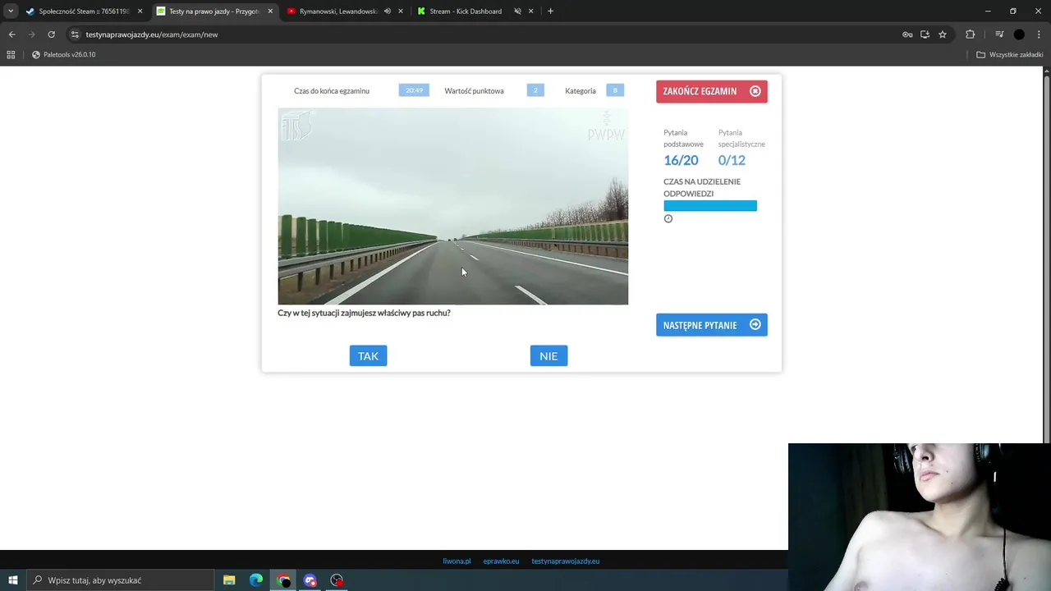Viewport: 1051px width, 591px height.
Task: Go back to the previous page
Action: [11, 34]
